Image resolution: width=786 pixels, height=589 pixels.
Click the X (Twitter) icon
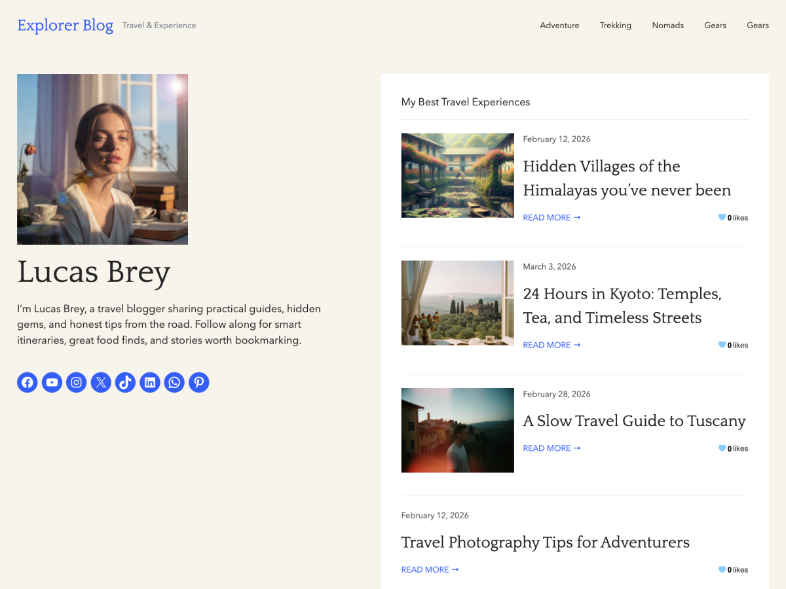101,382
